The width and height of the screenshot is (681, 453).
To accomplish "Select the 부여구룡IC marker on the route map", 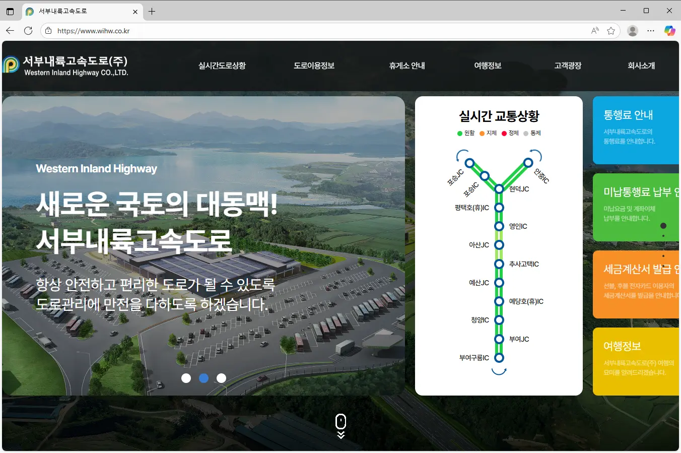I will [499, 358].
